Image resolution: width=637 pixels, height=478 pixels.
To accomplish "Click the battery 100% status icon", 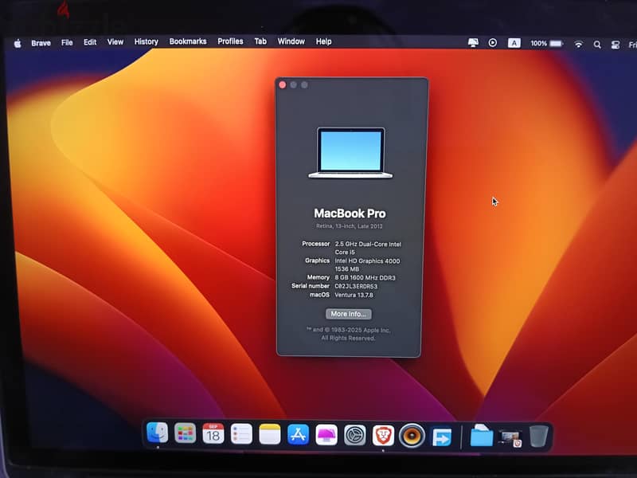I will 547,43.
